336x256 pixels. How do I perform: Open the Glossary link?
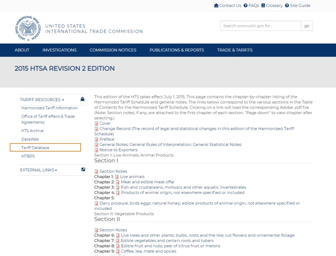[274, 6]
